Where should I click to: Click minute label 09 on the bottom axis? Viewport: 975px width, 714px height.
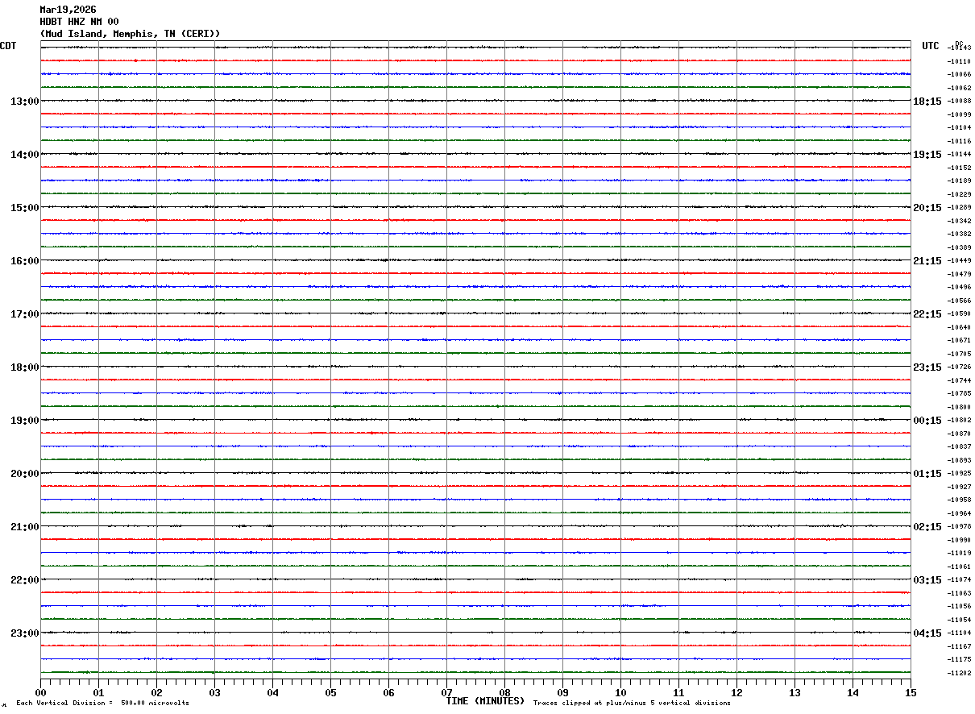tap(562, 692)
